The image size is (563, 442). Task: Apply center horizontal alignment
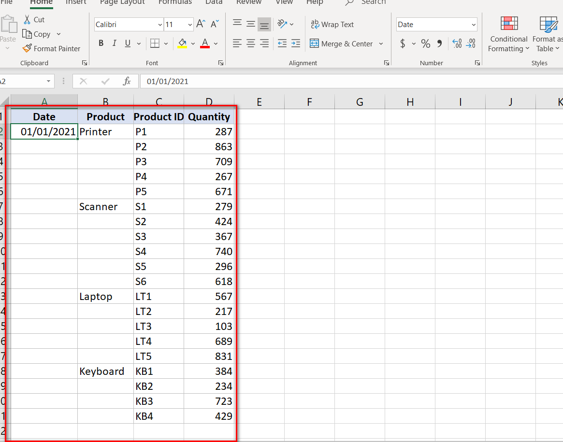pos(251,43)
